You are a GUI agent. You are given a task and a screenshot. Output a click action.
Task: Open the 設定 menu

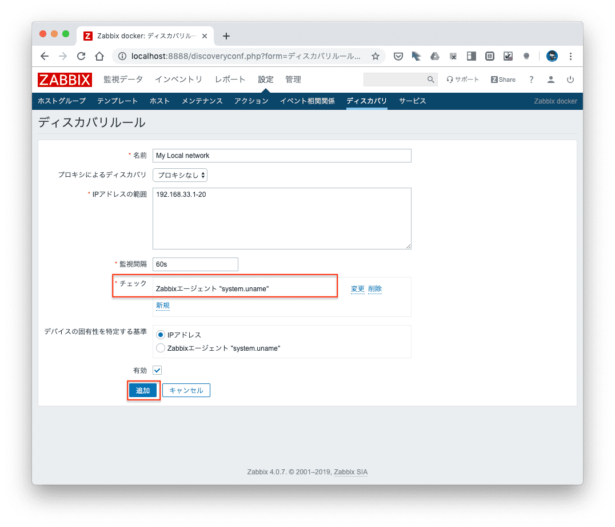(266, 80)
